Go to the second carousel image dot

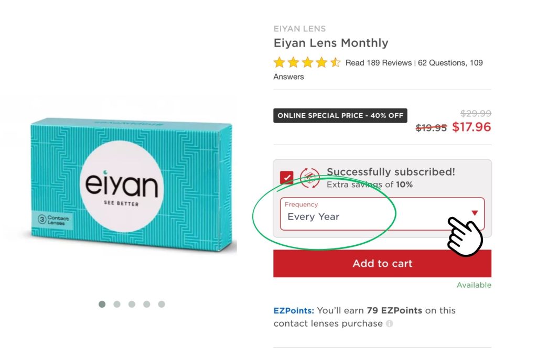(x=117, y=304)
